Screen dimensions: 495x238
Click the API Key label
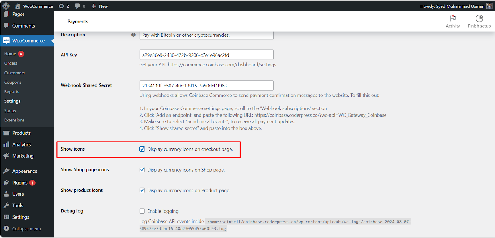[x=69, y=55]
